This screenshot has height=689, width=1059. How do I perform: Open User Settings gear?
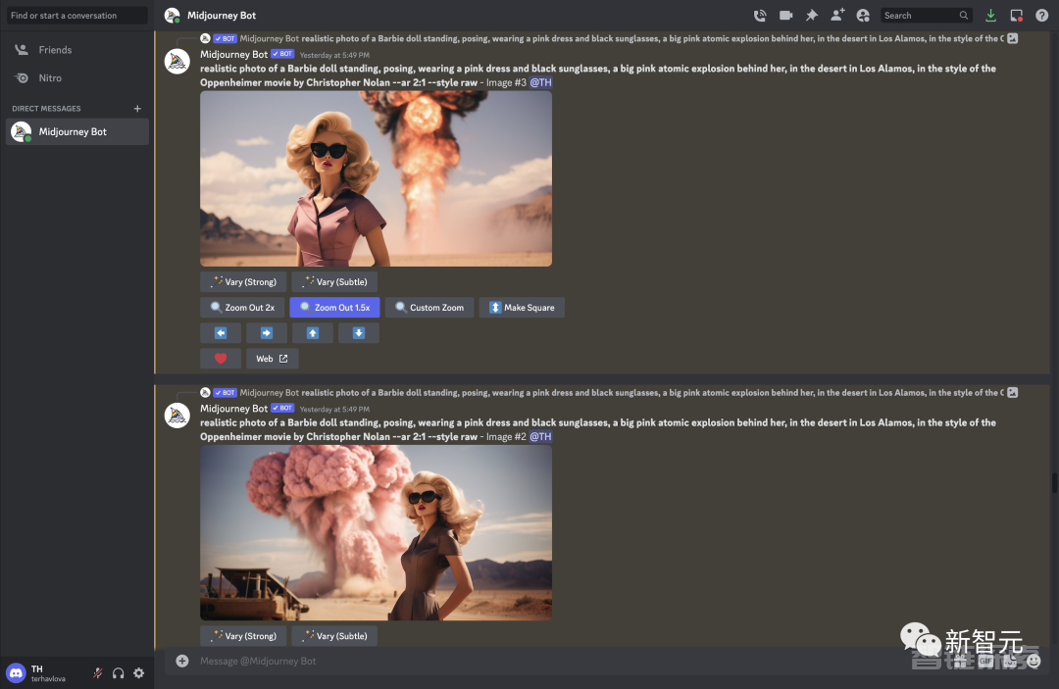[x=139, y=673]
